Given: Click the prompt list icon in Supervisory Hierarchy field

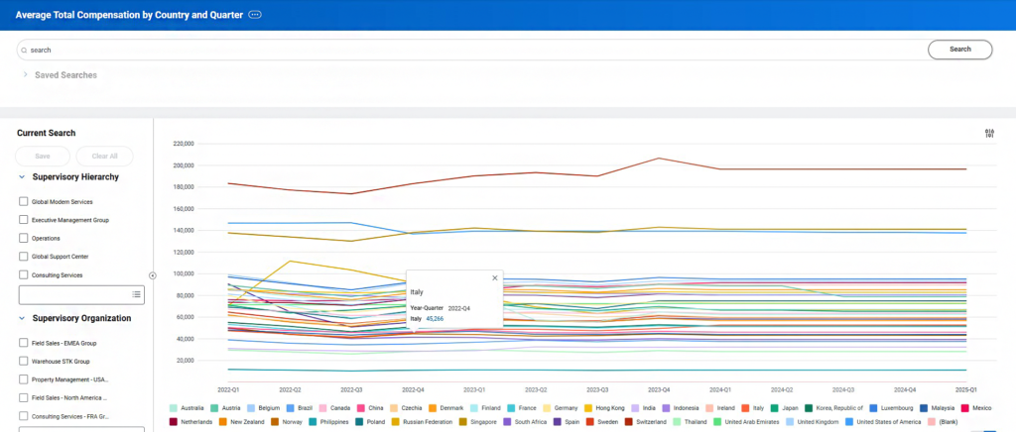Looking at the screenshot, I should (x=136, y=294).
